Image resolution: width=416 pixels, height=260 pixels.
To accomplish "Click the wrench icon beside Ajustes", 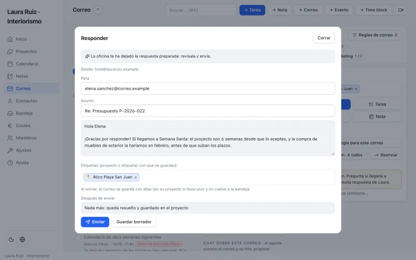I will tap(10, 150).
